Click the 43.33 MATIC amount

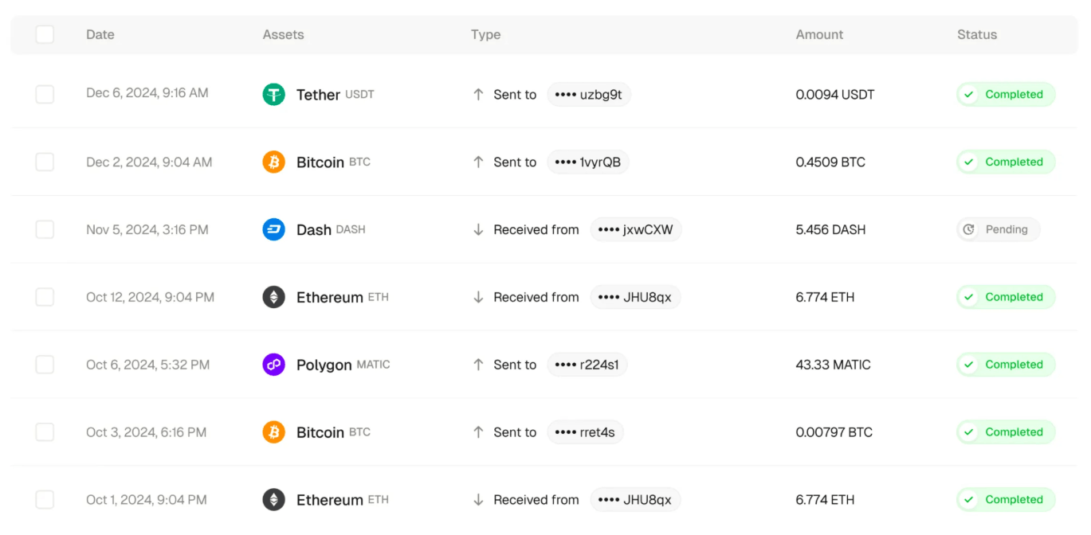click(x=833, y=365)
